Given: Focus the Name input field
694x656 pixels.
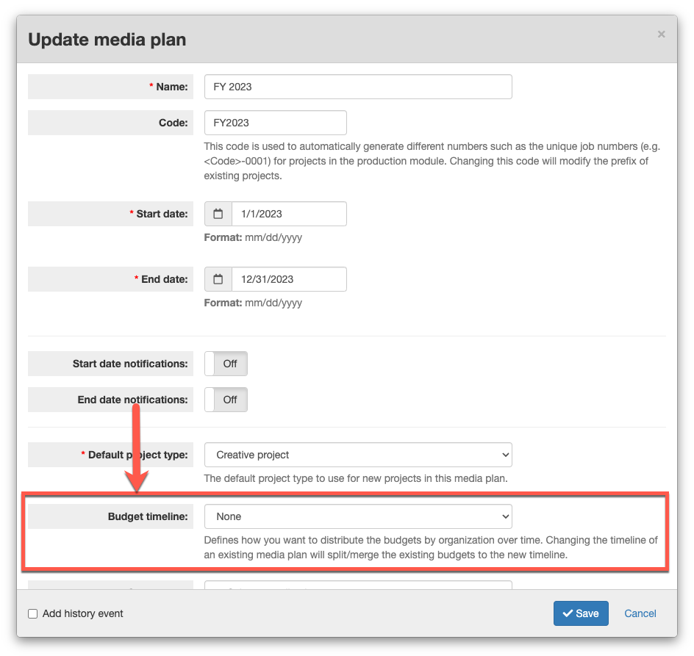Looking at the screenshot, I should click(x=358, y=87).
